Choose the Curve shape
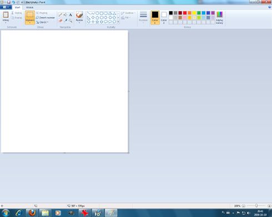Image resolution: width=272 pixels, height=217 pixels. [93, 13]
